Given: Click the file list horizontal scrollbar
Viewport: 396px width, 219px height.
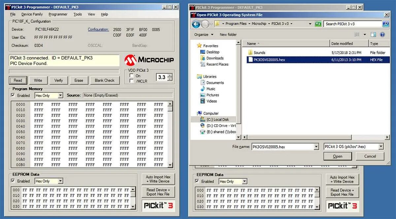Looking at the screenshot, I should (316, 137).
